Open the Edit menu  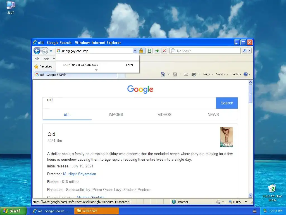pyautogui.click(x=46, y=59)
